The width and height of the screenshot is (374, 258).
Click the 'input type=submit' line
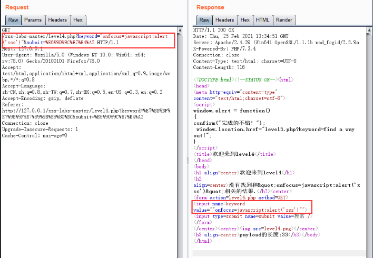[253, 216]
